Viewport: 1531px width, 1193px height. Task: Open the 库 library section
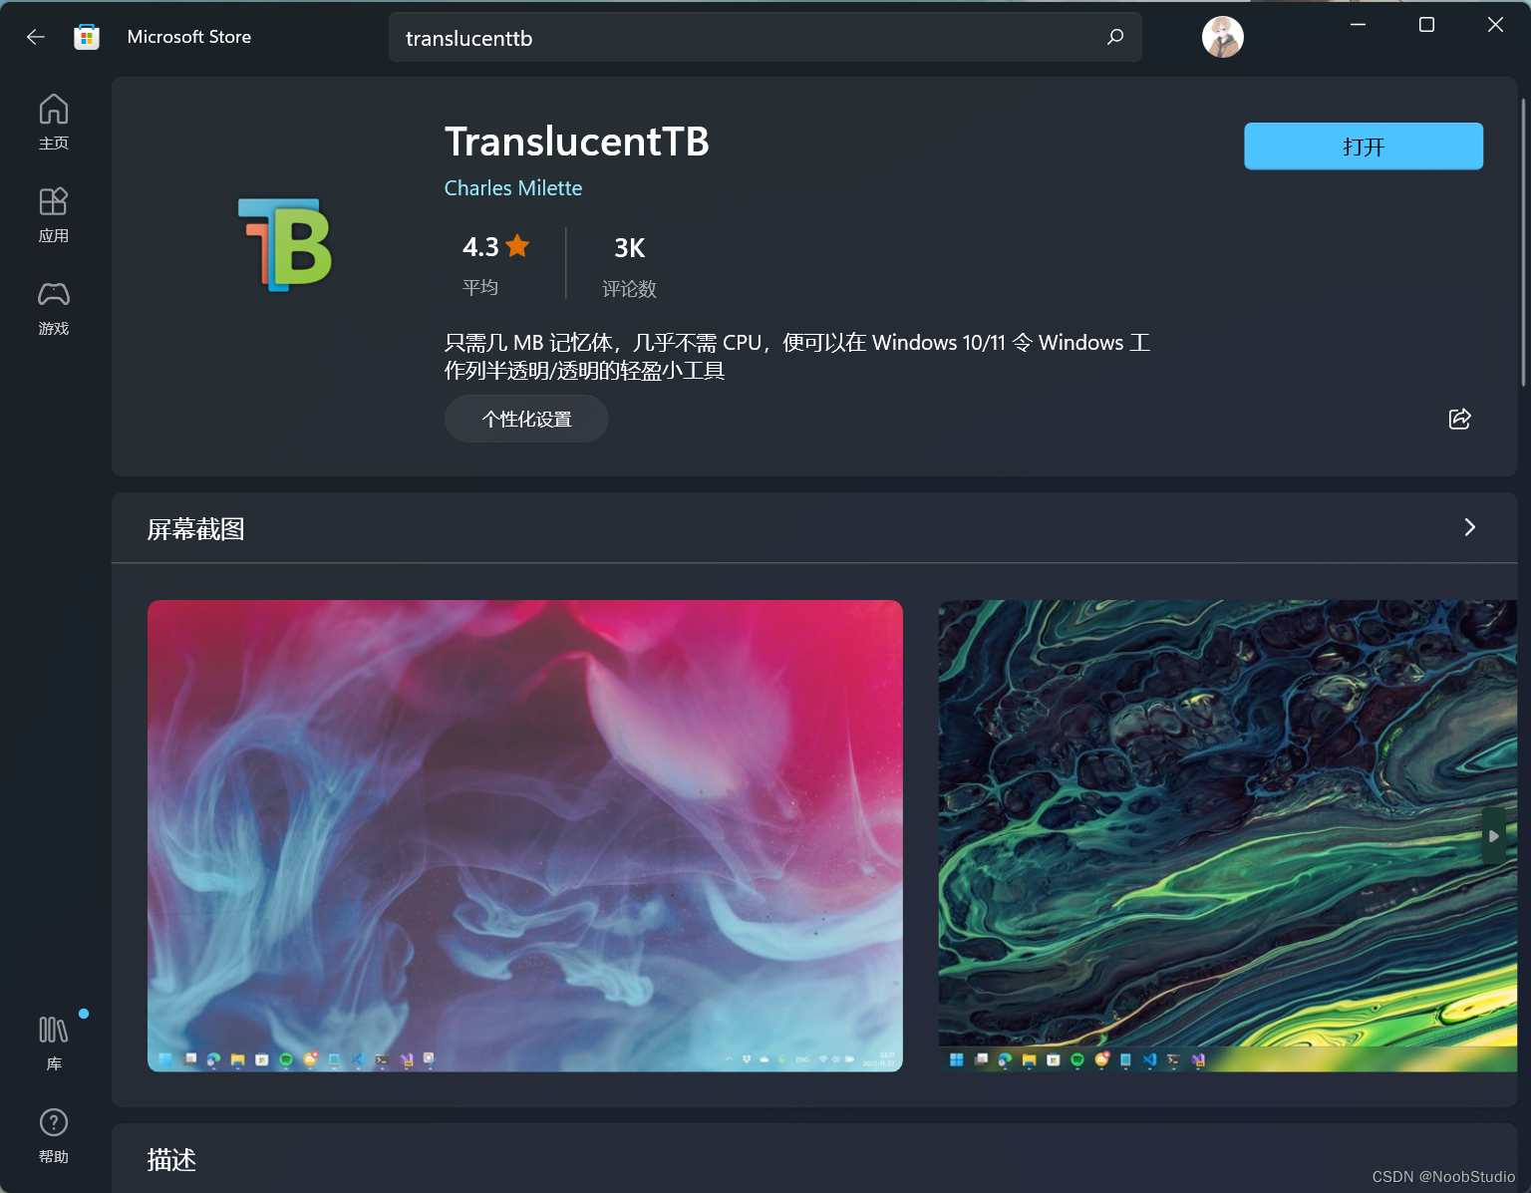tap(54, 1043)
